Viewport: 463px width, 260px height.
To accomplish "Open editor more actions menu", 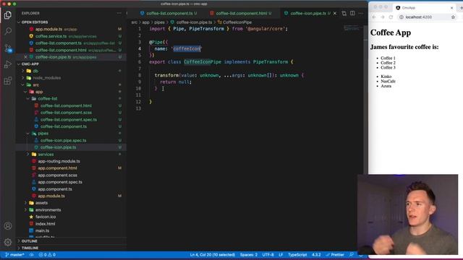I will 361,13.
